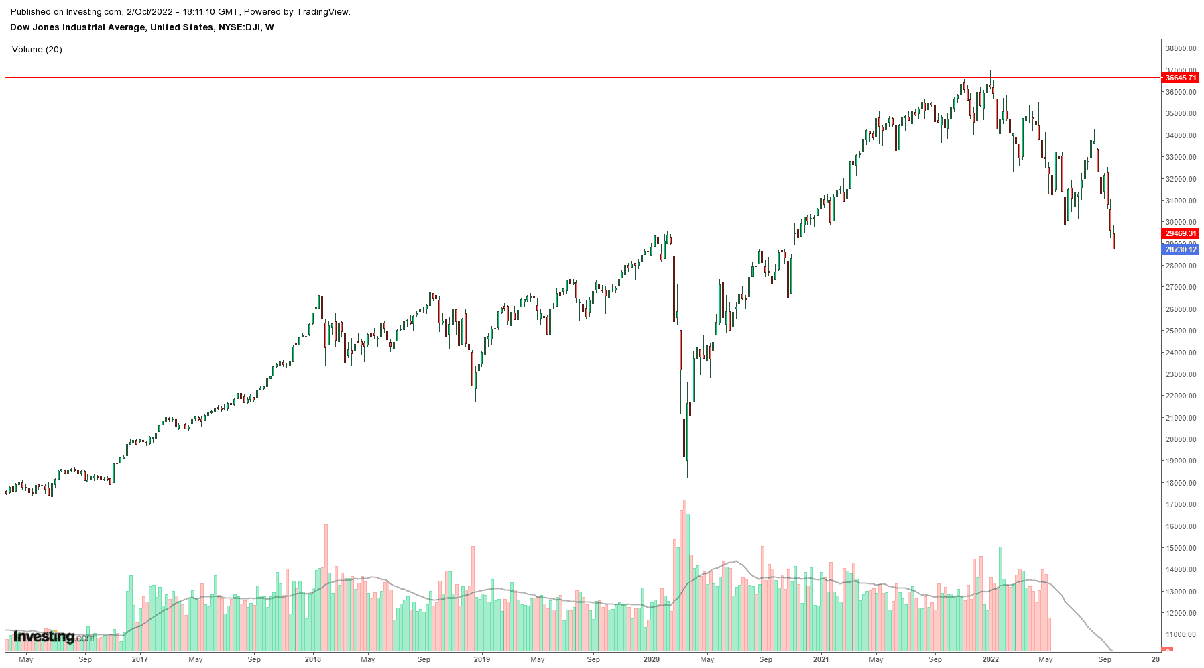The height and width of the screenshot is (668, 1204).
Task: Click the 17000.00 price axis label
Action: pyautogui.click(x=1181, y=504)
